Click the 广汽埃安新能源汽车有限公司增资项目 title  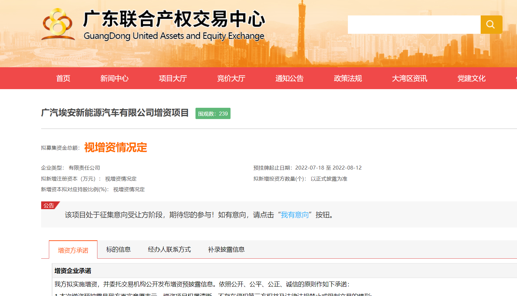point(116,113)
